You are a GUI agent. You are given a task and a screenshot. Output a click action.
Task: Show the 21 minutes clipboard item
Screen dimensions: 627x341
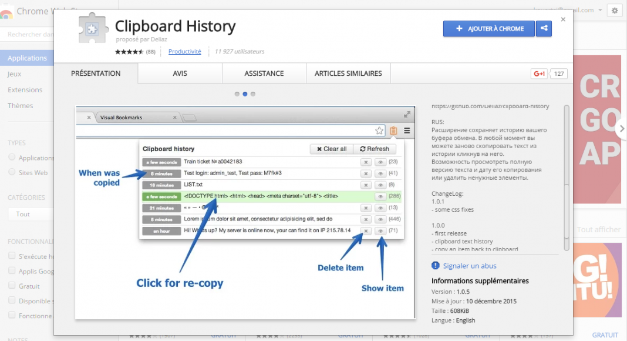(380, 208)
